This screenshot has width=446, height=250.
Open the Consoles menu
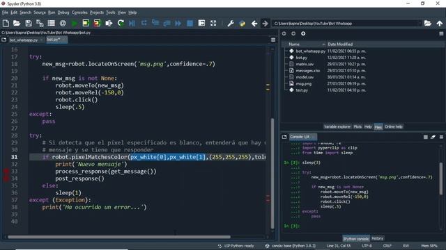pos(79,12)
